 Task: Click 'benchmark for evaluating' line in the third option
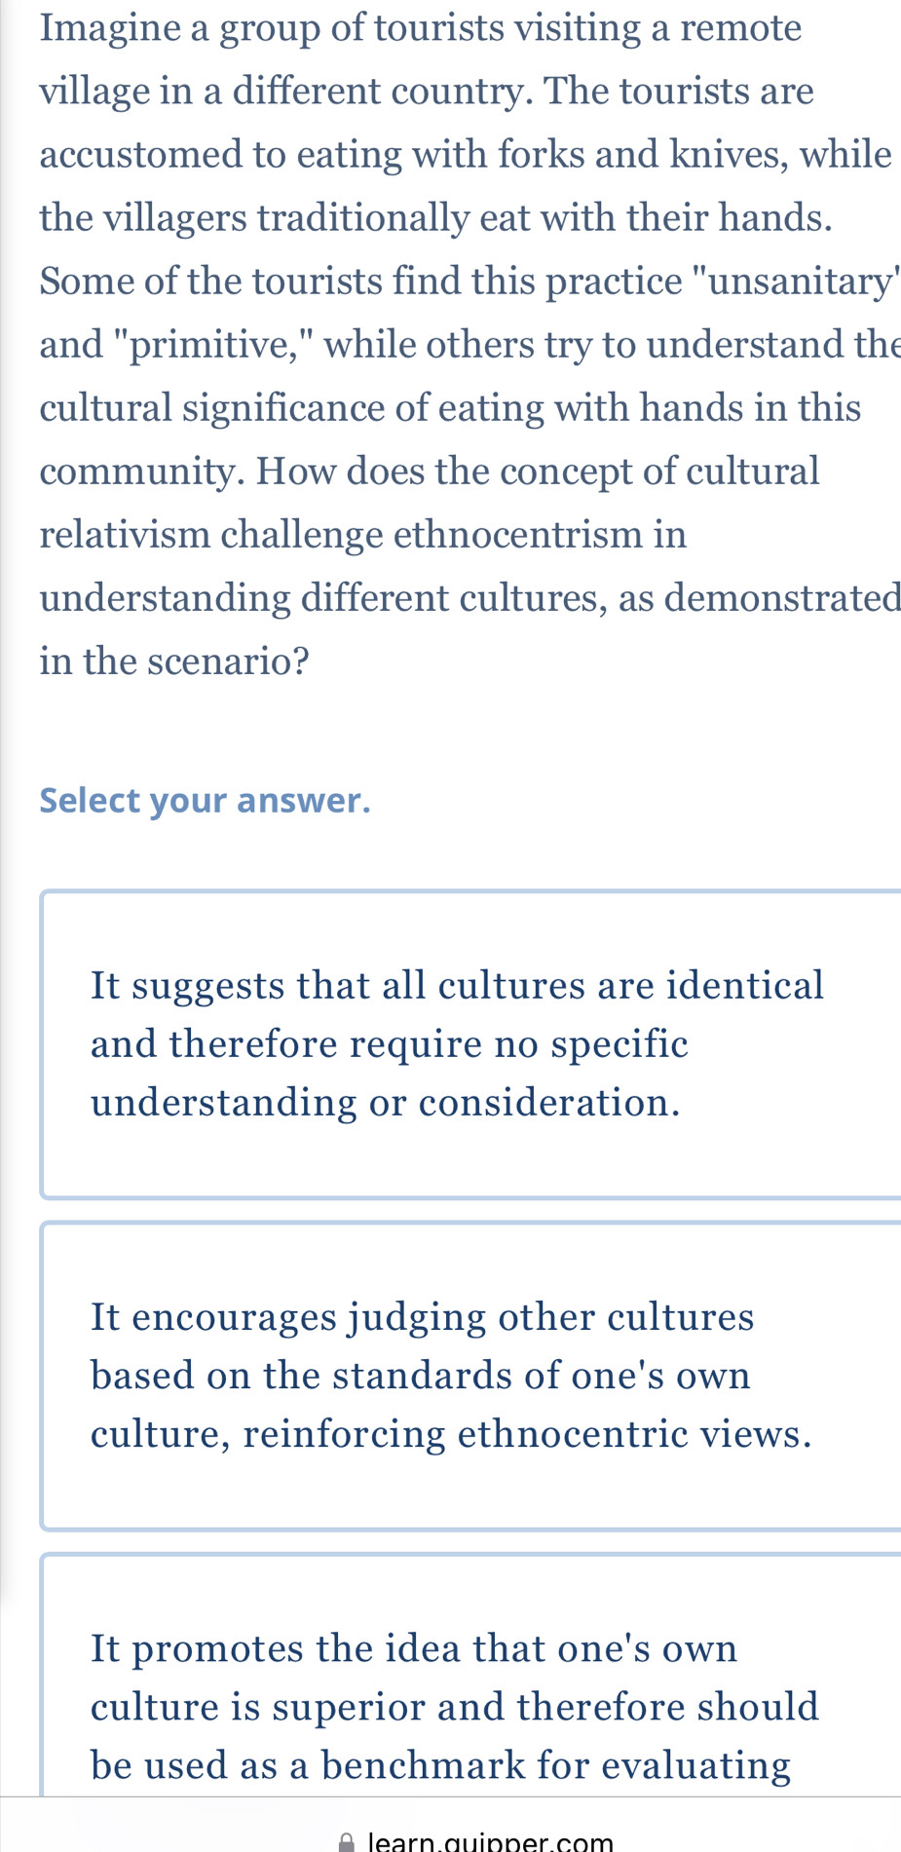[556, 1765]
